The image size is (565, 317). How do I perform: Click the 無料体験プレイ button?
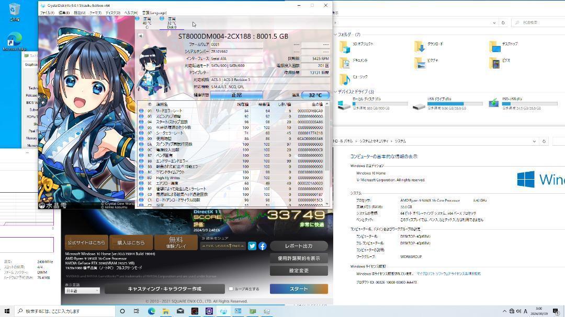tap(176, 242)
